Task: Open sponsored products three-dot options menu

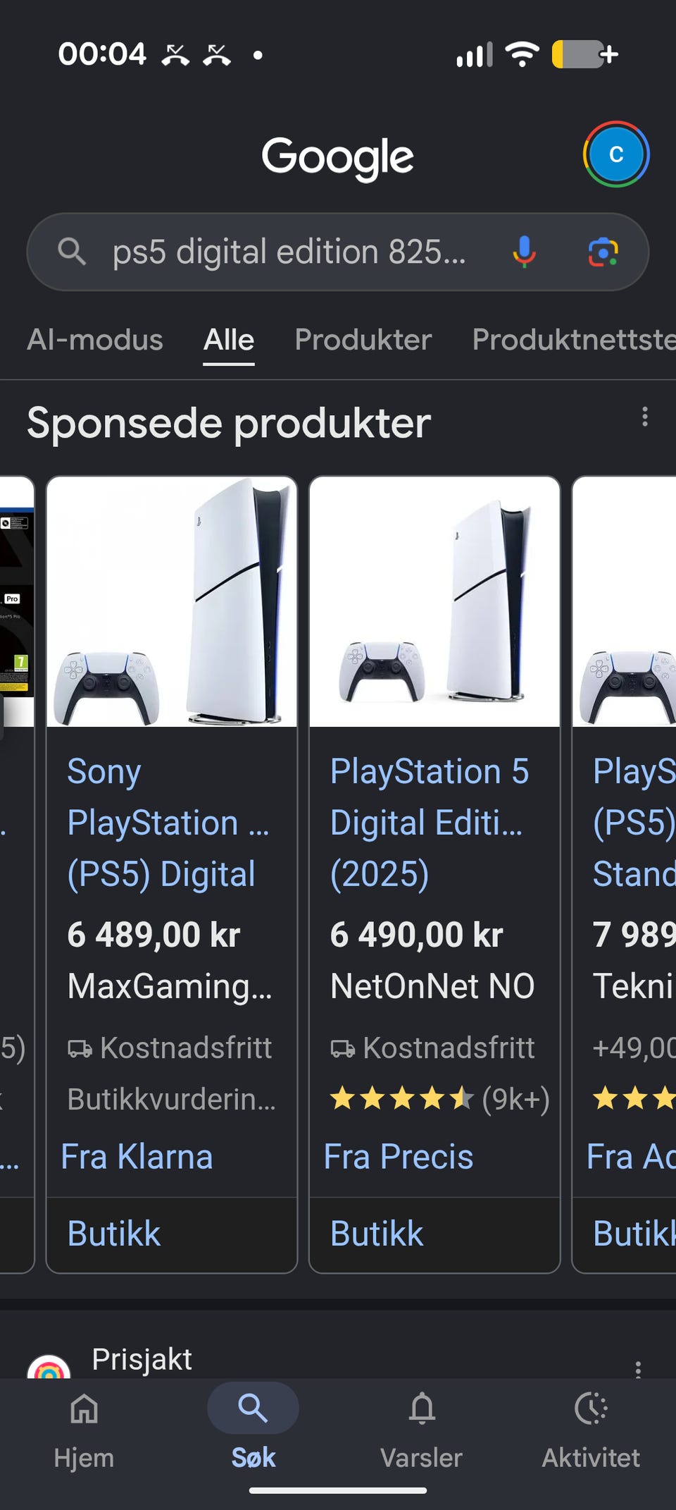Action: (645, 417)
